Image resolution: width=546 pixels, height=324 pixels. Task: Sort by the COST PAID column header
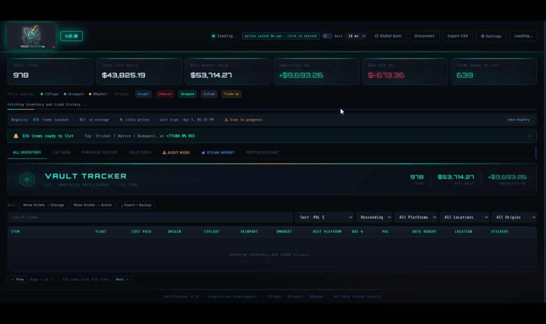coord(141,231)
